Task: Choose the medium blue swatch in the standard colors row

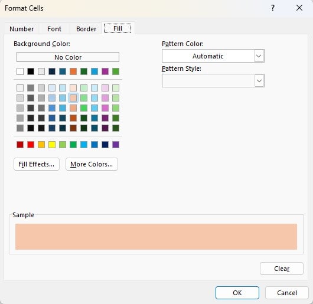Action: pos(94,145)
